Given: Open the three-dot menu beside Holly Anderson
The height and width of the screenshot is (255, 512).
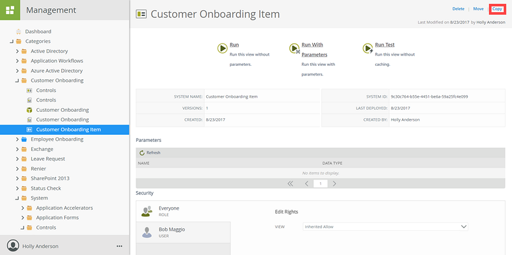Looking at the screenshot, I should [x=120, y=246].
